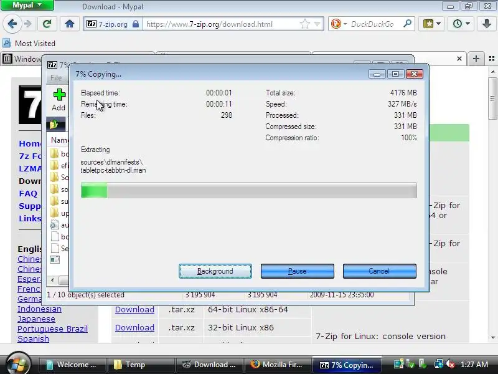Open the downloads arrow button
498x374 pixels.
[x=486, y=24]
